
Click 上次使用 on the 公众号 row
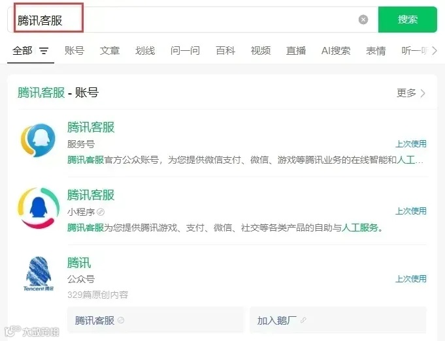411,278
